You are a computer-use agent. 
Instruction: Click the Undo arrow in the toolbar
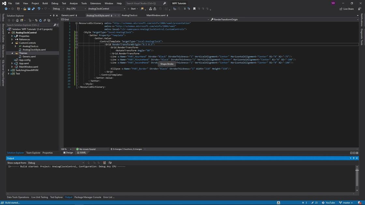[39, 9]
